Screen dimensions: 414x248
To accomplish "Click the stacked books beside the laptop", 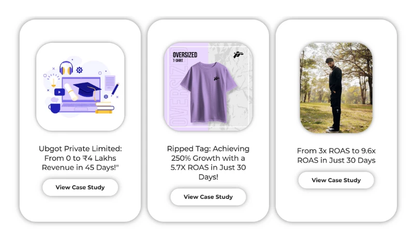I will [x=105, y=109].
